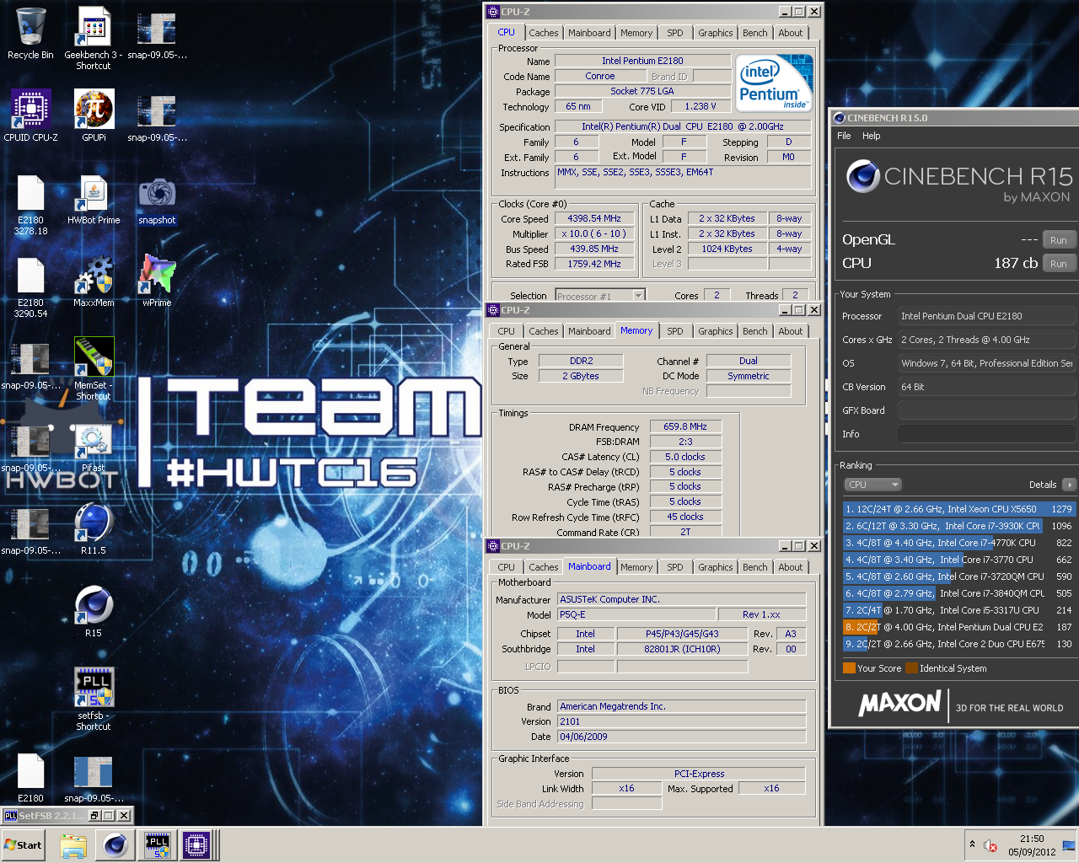Image resolution: width=1079 pixels, height=863 pixels.
Task: Click the Intel Pentium E2180 name field
Action: pos(642,61)
